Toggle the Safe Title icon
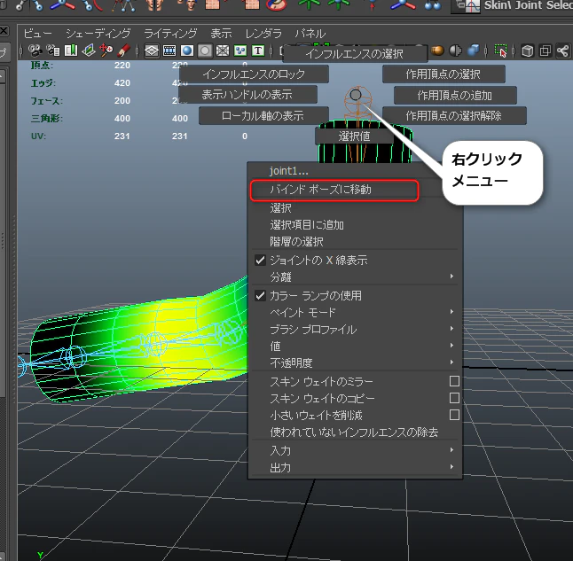Image resolution: width=573 pixels, height=561 pixels. 258,51
